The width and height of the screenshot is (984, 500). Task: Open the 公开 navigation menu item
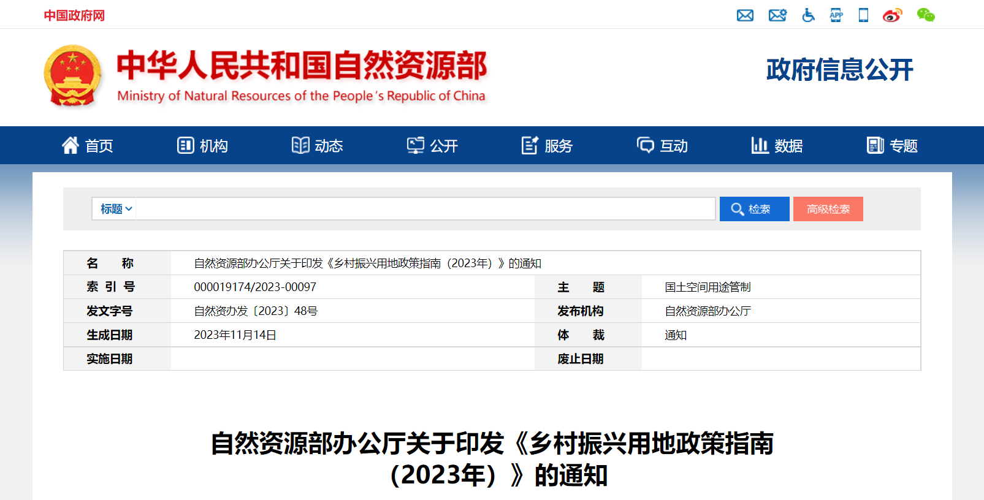[x=432, y=146]
